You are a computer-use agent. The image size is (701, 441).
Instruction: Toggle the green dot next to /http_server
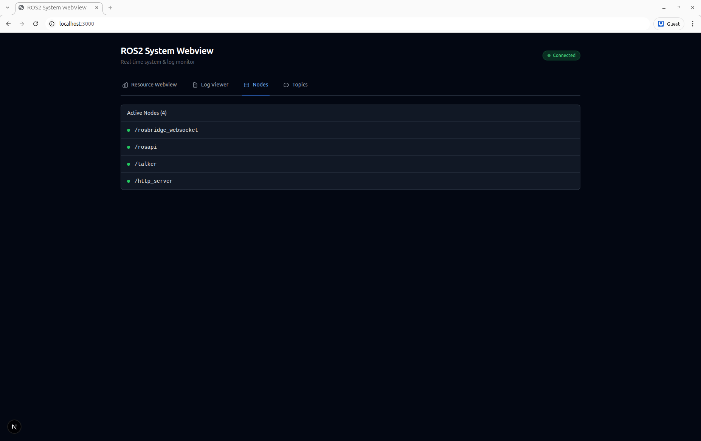pos(129,181)
